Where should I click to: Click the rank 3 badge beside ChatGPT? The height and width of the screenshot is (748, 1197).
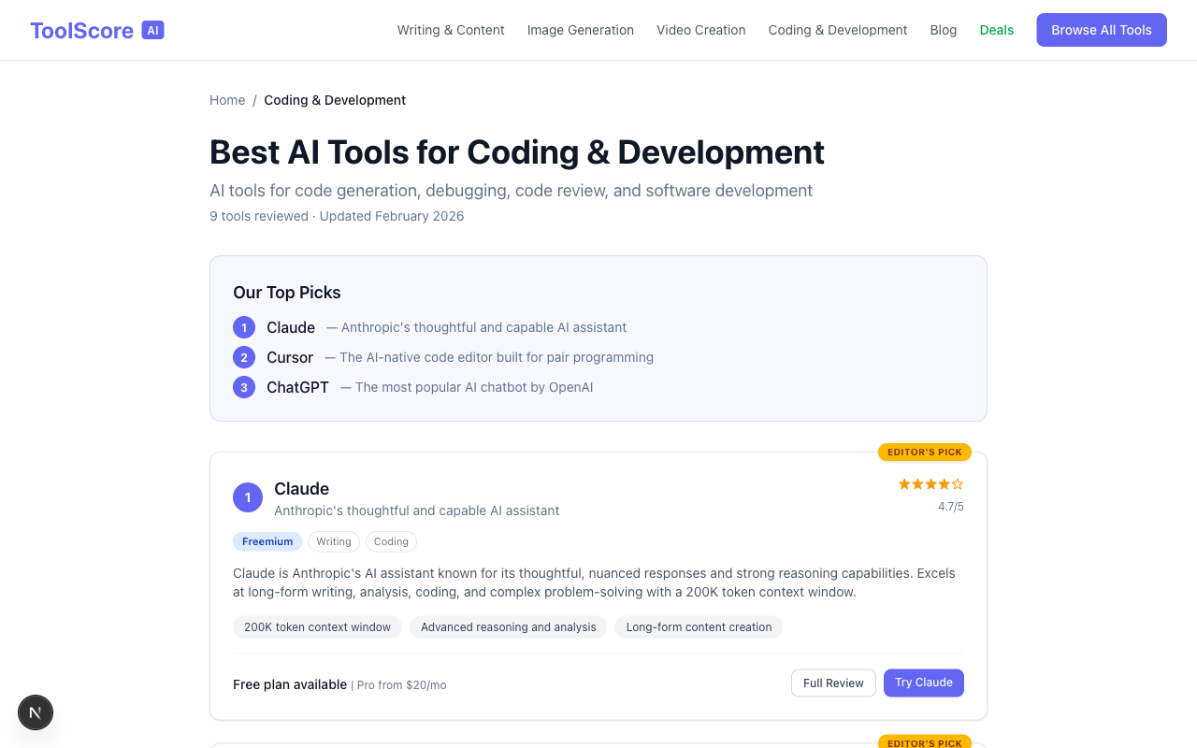point(244,387)
